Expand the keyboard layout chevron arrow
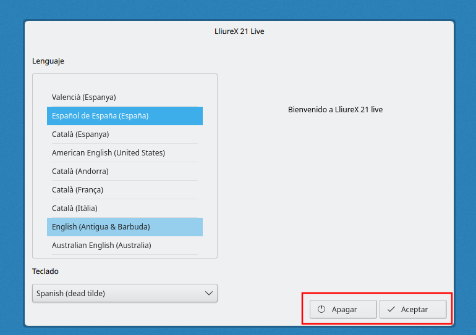Image resolution: width=476 pixels, height=335 pixels. coord(209,293)
